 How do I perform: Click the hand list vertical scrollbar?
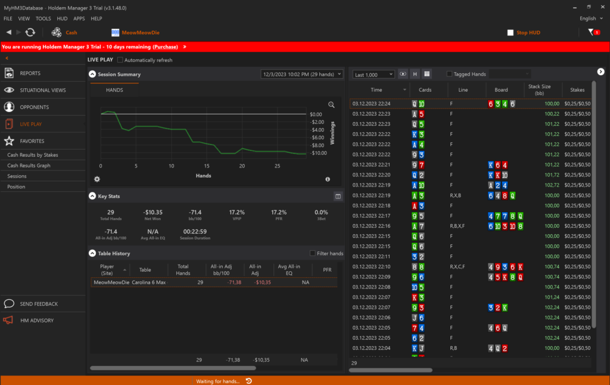pos(594,204)
